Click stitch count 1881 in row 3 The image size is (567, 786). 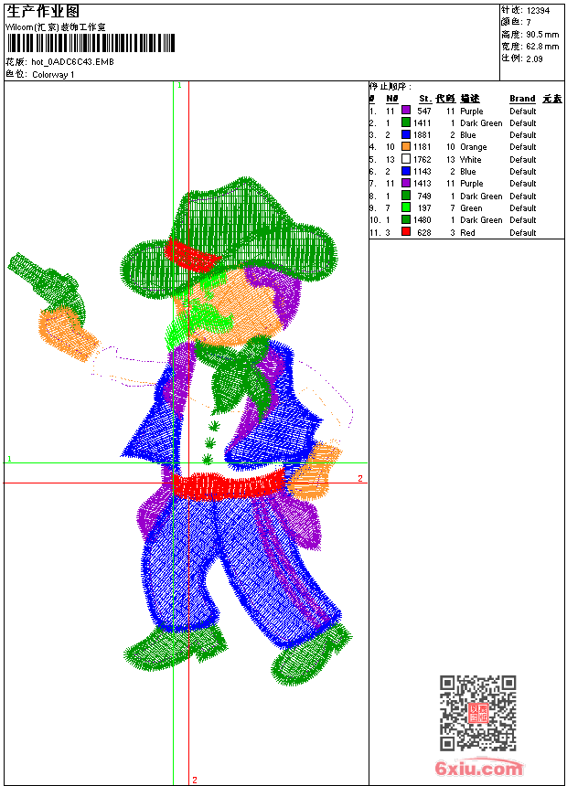point(422,135)
